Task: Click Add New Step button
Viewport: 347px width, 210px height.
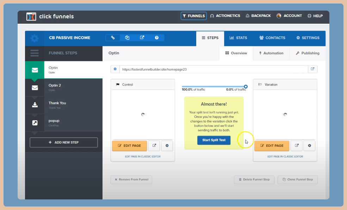Action: click(x=64, y=142)
